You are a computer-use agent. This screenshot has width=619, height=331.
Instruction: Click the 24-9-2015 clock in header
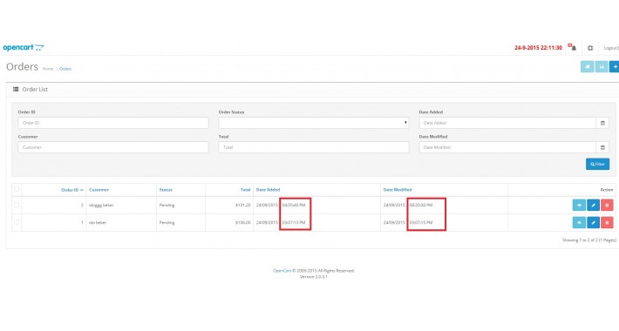pos(538,48)
